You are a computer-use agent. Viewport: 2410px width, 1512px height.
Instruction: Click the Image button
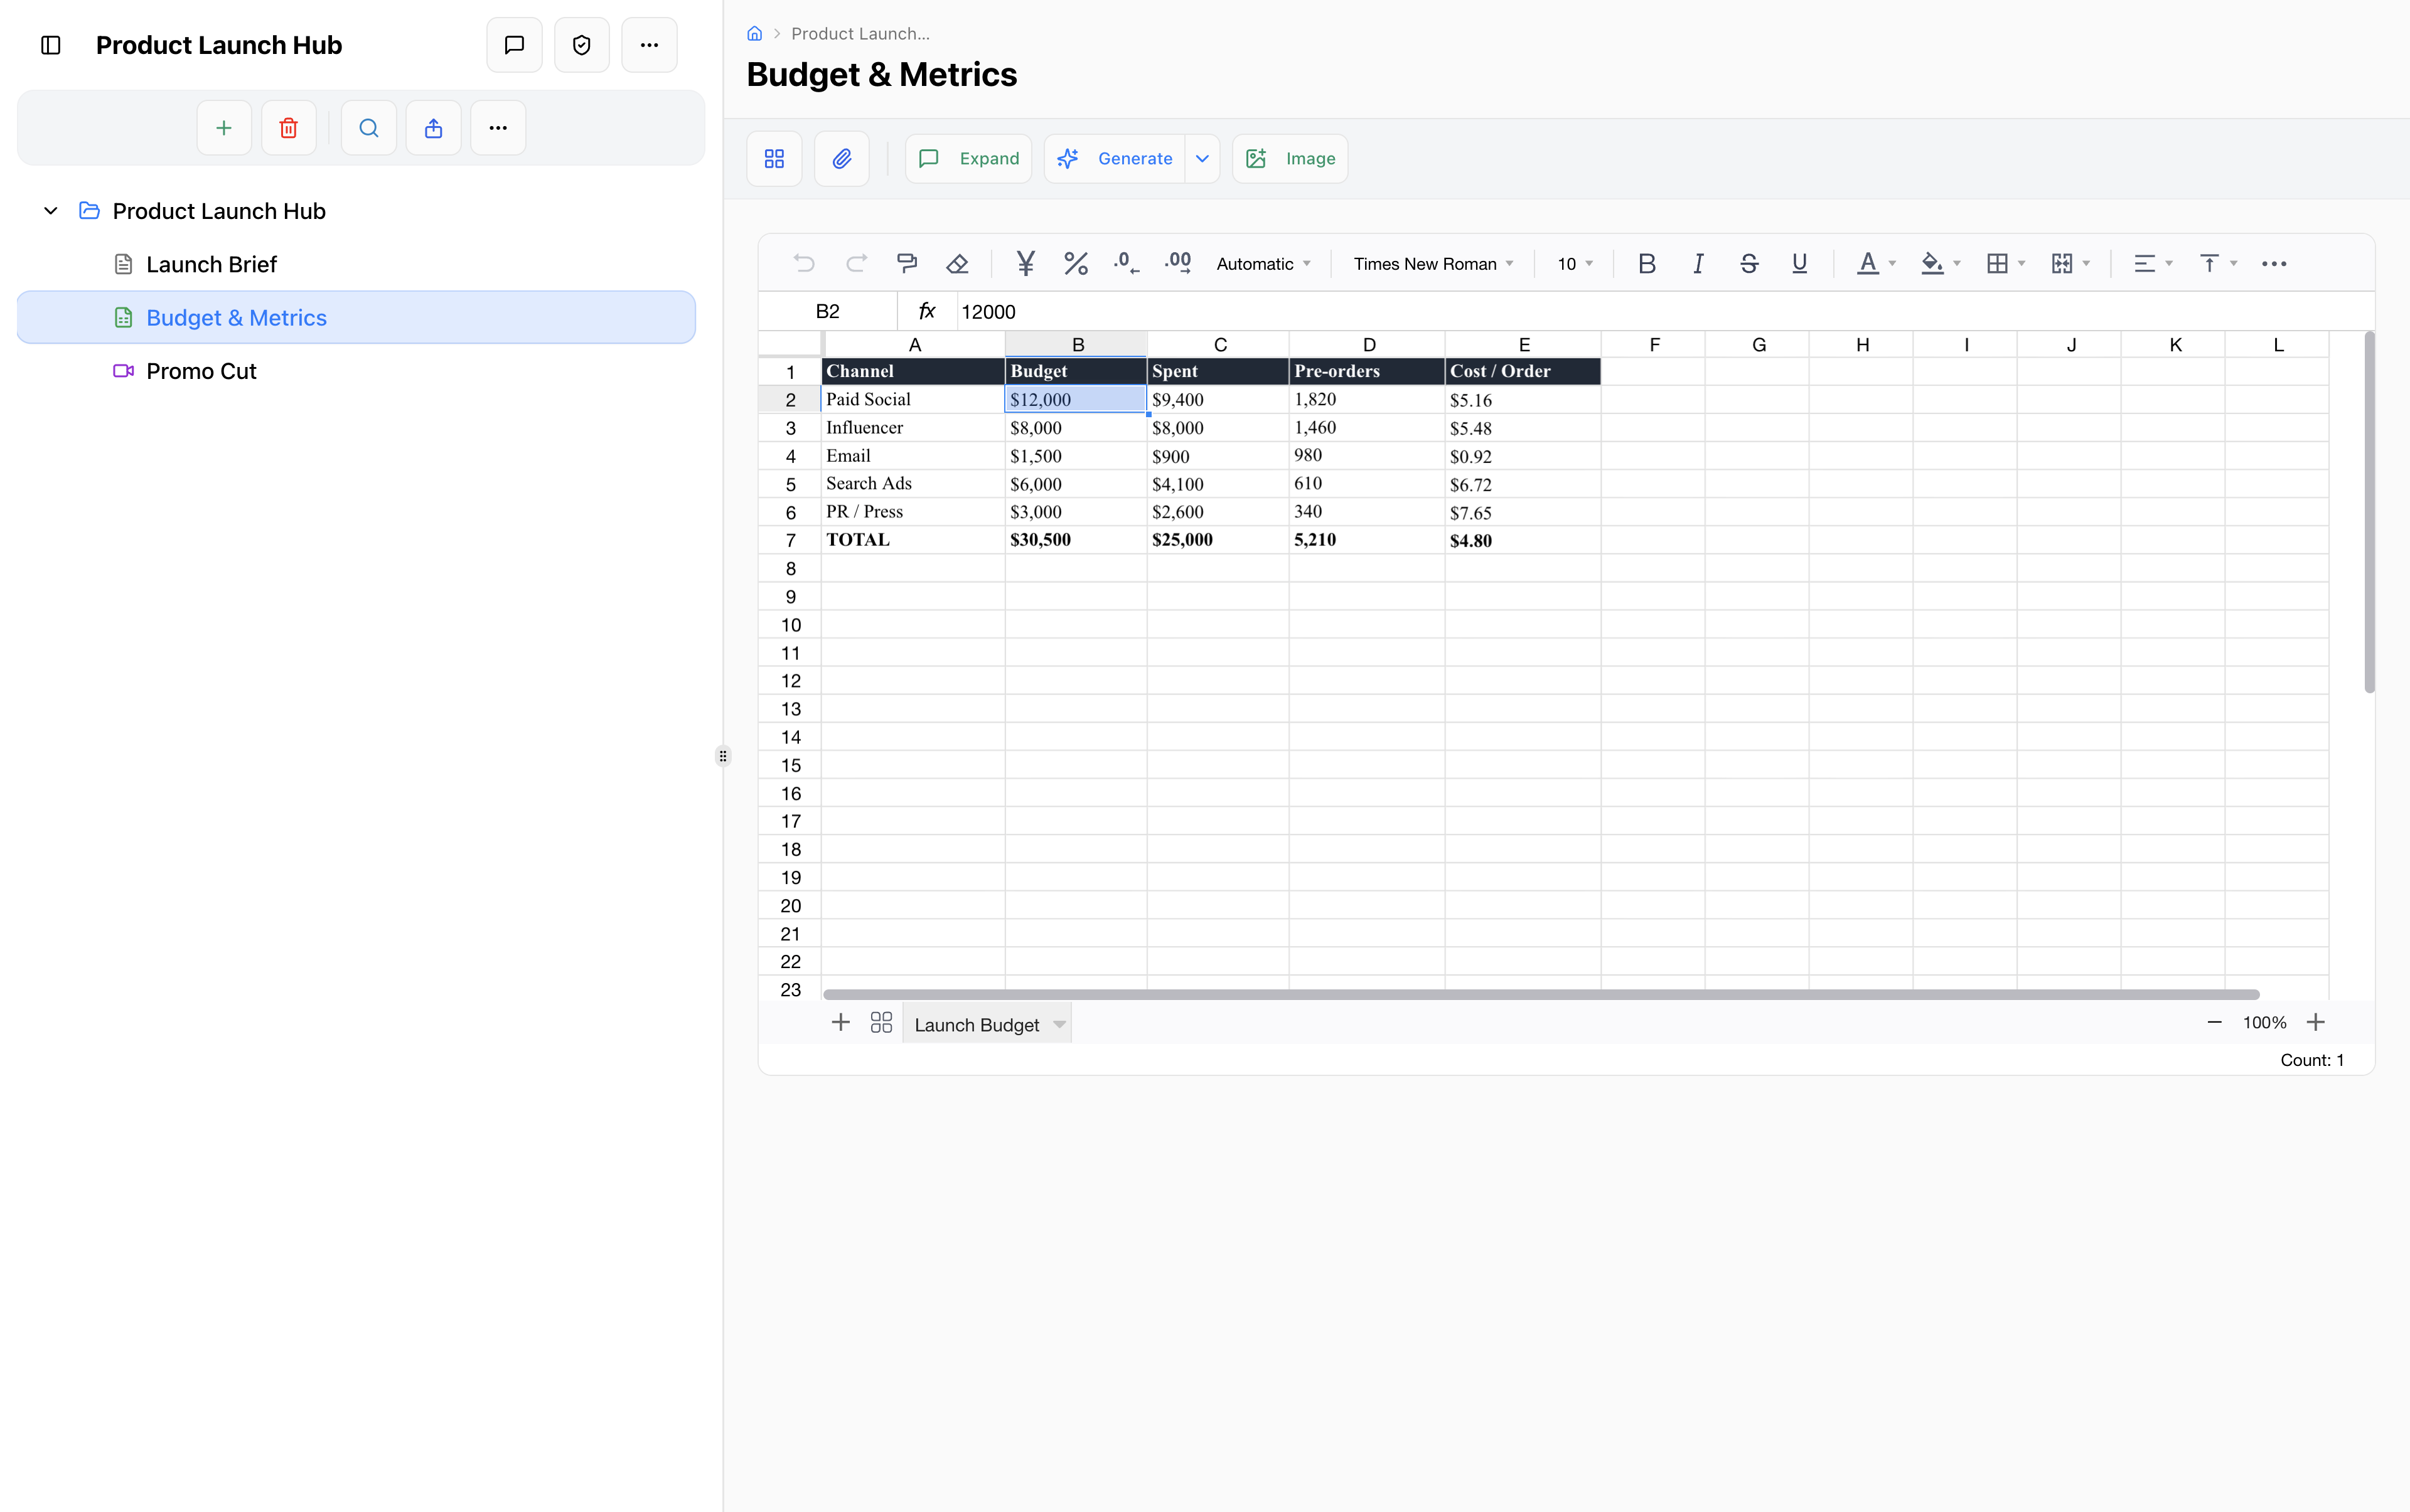[x=1290, y=159]
